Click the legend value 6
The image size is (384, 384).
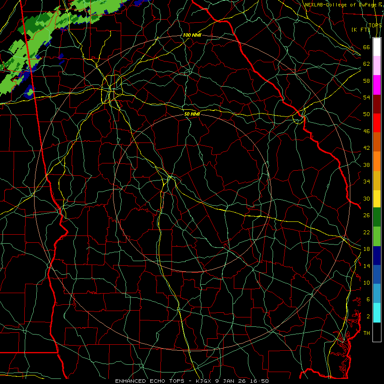(x=368, y=300)
